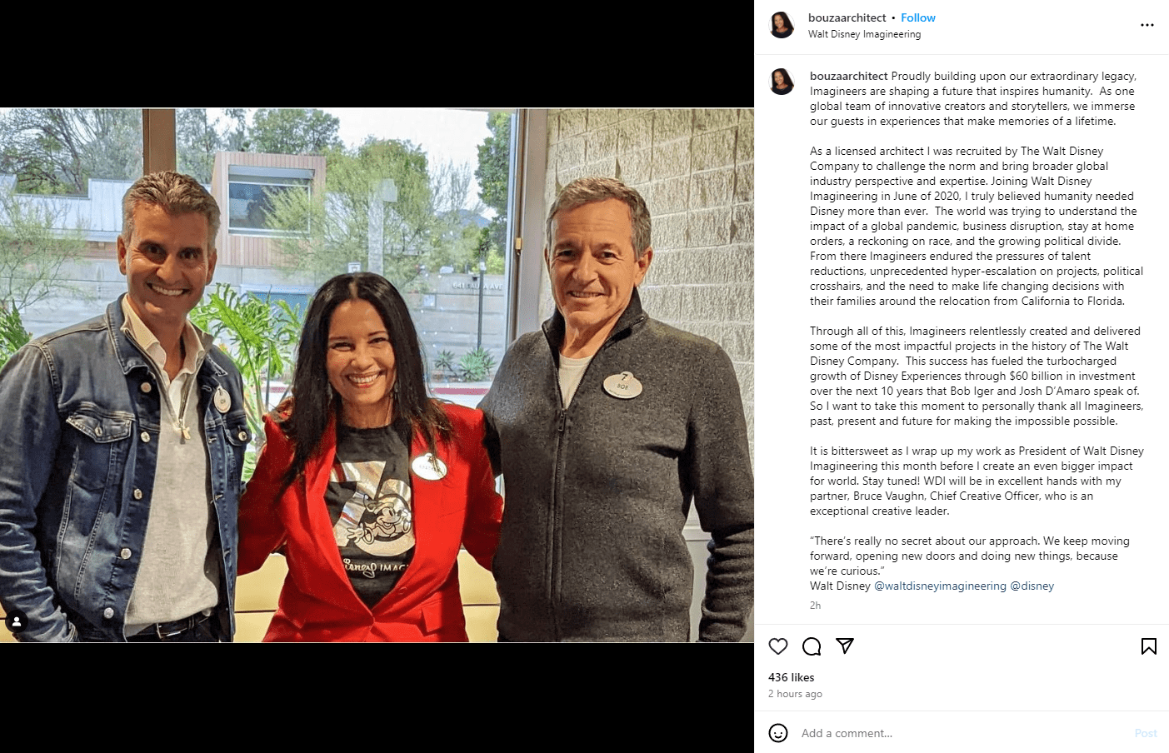Click the header profile avatar of bouzaarchitect
1169x753 pixels.
[782, 25]
